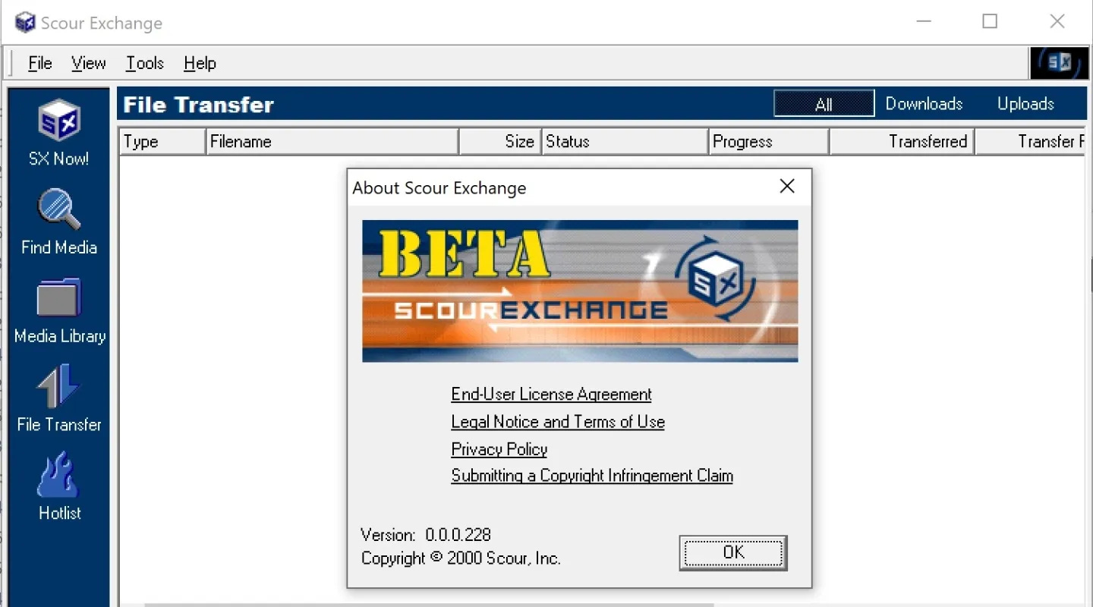1093x607 pixels.
Task: Open the Help menu
Action: tap(200, 63)
